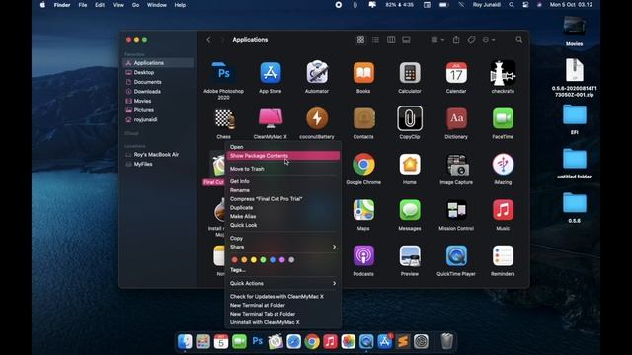632x355 pixels.
Task: Switch Finder to list view
Action: coord(375,40)
